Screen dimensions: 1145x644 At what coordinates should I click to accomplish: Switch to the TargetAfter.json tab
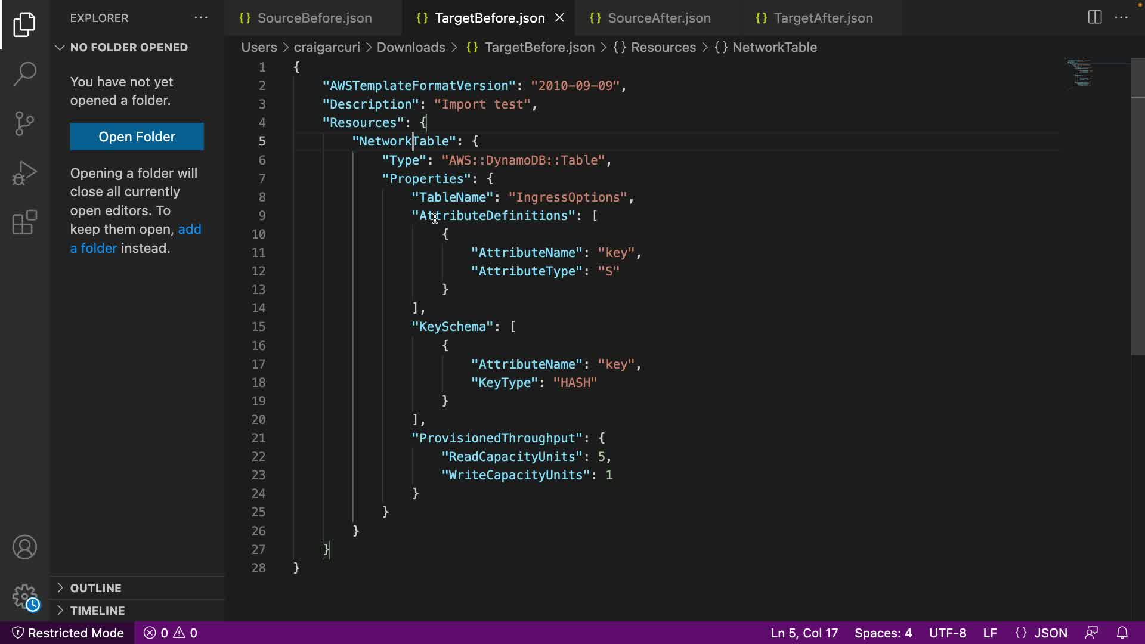[x=822, y=18]
